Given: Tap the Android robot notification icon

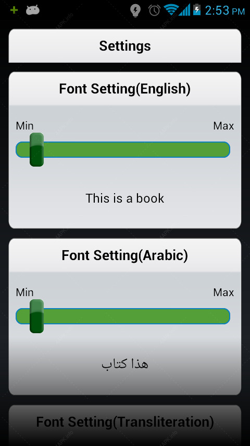Looking at the screenshot, I should [x=33, y=10].
